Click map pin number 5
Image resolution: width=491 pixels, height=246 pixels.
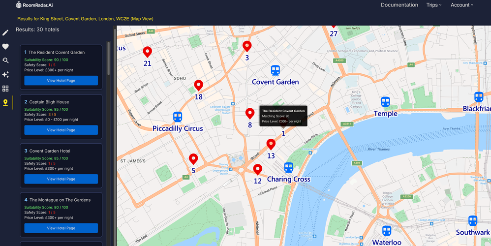click(x=193, y=159)
